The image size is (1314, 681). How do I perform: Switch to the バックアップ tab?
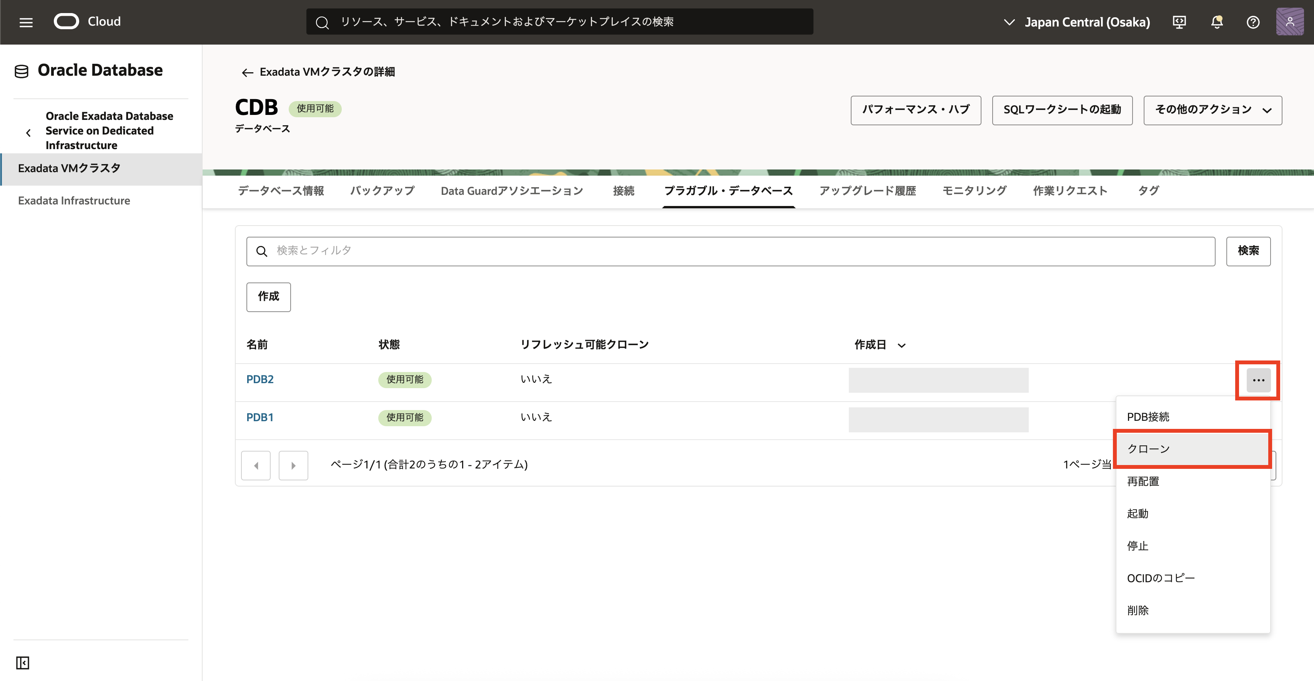point(382,191)
